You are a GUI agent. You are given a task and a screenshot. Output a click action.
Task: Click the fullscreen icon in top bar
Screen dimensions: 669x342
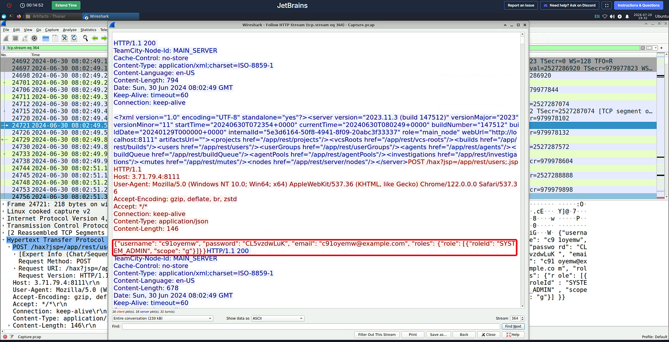[x=607, y=5]
